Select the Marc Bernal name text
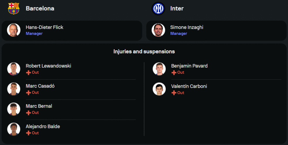Viewport: 288px width, 145px height. pos(39,106)
